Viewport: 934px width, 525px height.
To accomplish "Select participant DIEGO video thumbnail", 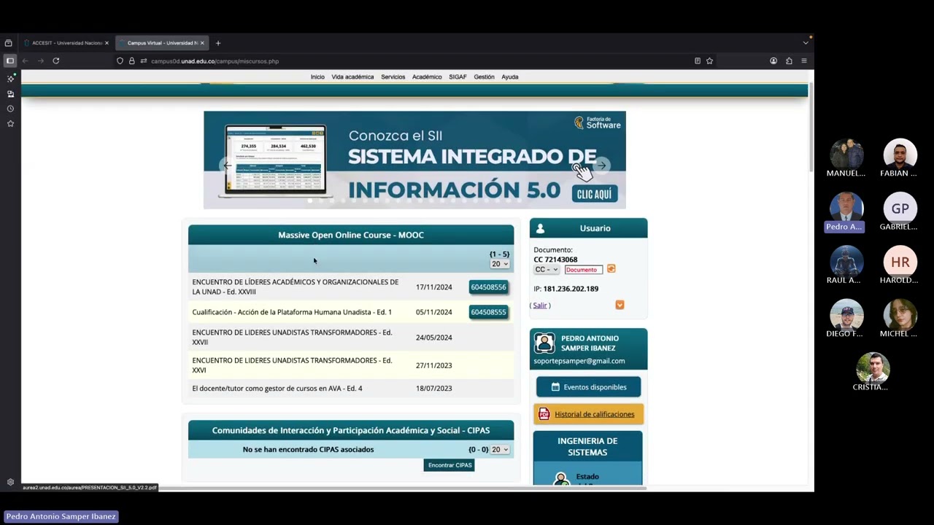I will click(846, 316).
